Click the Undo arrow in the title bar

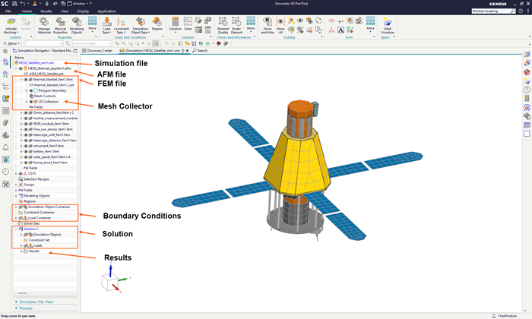point(23,3)
